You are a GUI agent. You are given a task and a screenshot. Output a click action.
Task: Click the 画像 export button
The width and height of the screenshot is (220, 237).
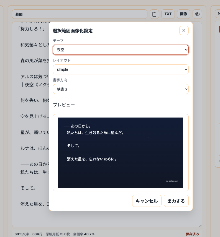(183, 14)
